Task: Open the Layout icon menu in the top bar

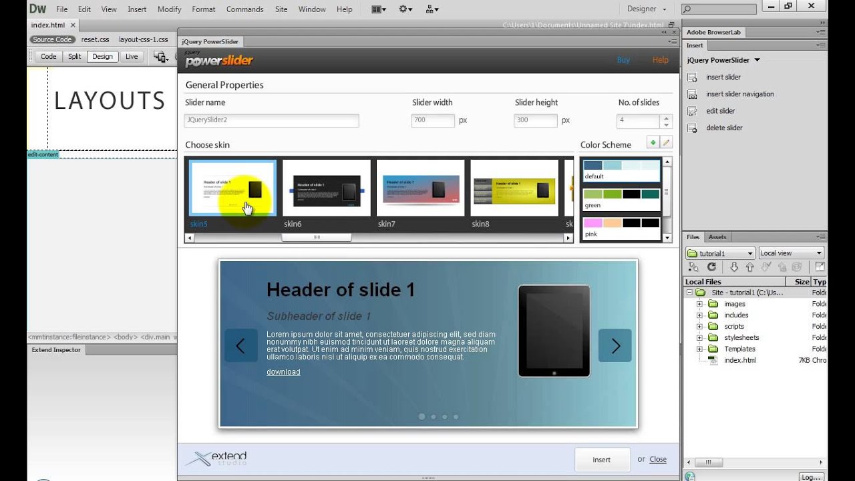Action: click(379, 9)
